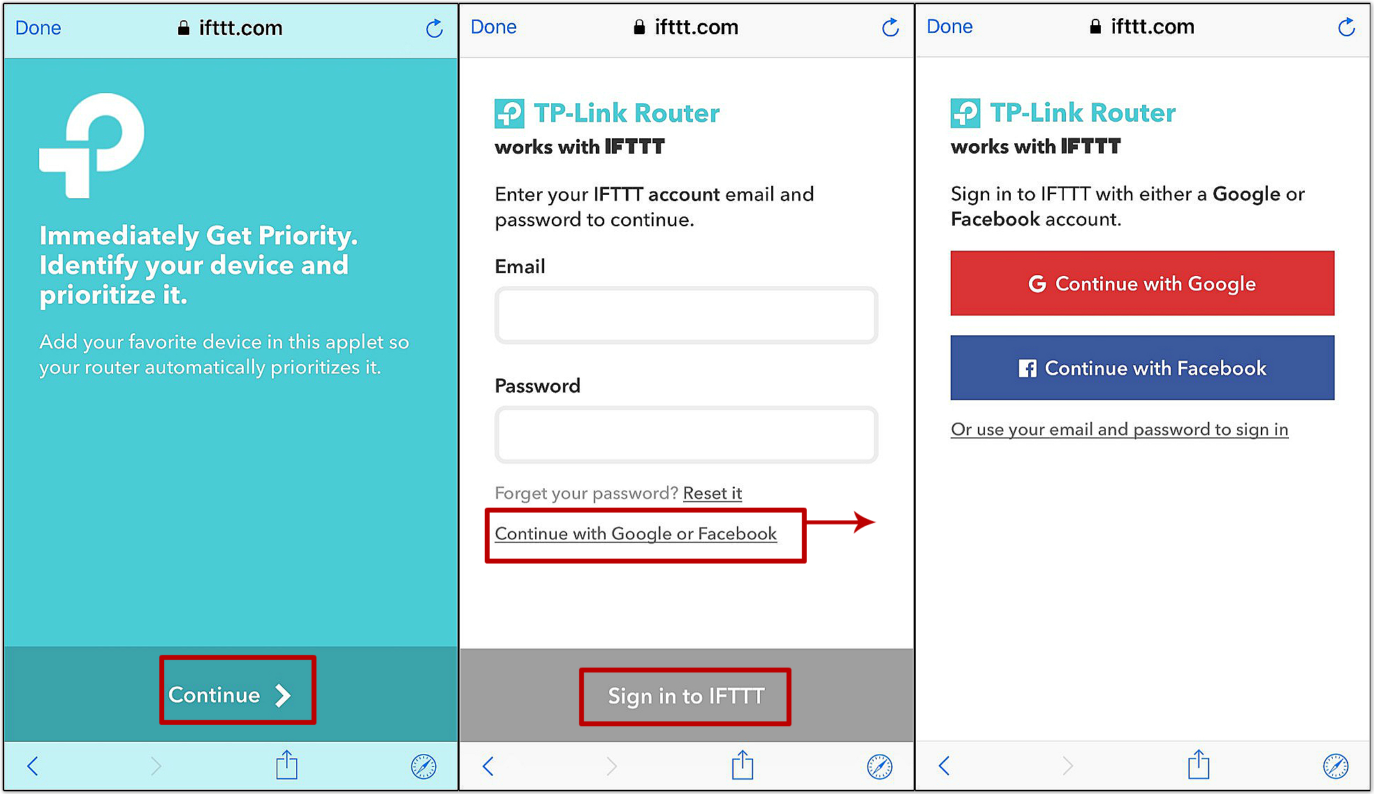The width and height of the screenshot is (1374, 794).
Task: Tap Done in the left panel
Action: click(38, 28)
